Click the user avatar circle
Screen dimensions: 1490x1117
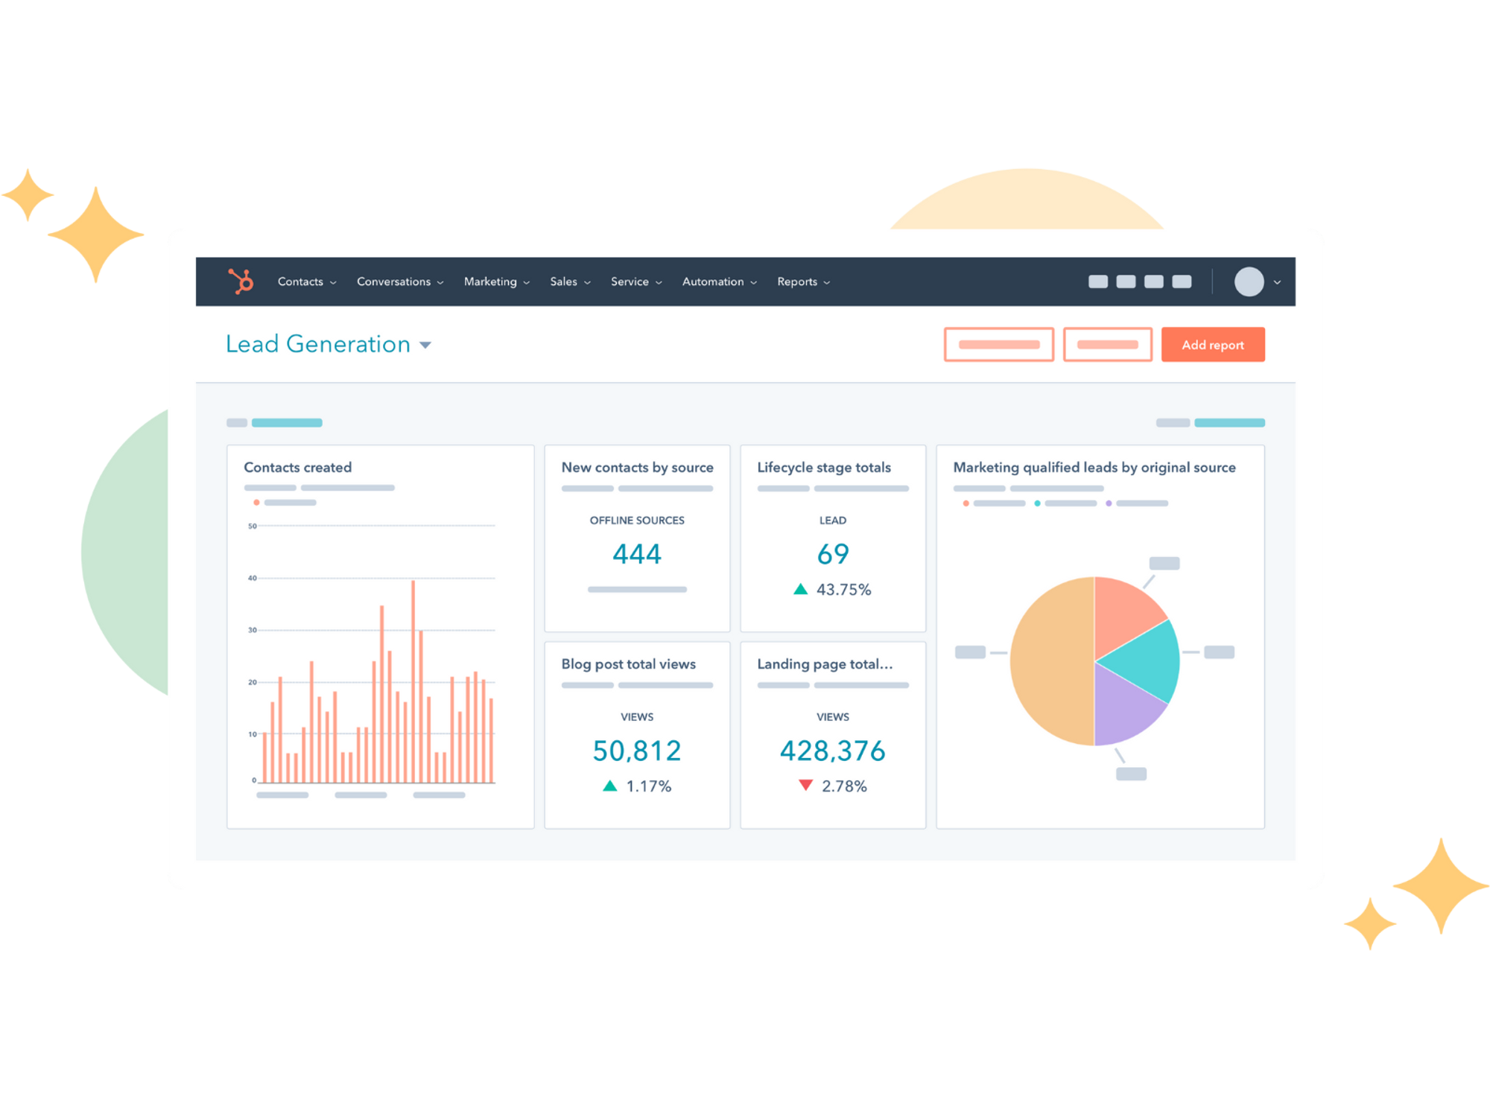click(x=1249, y=281)
